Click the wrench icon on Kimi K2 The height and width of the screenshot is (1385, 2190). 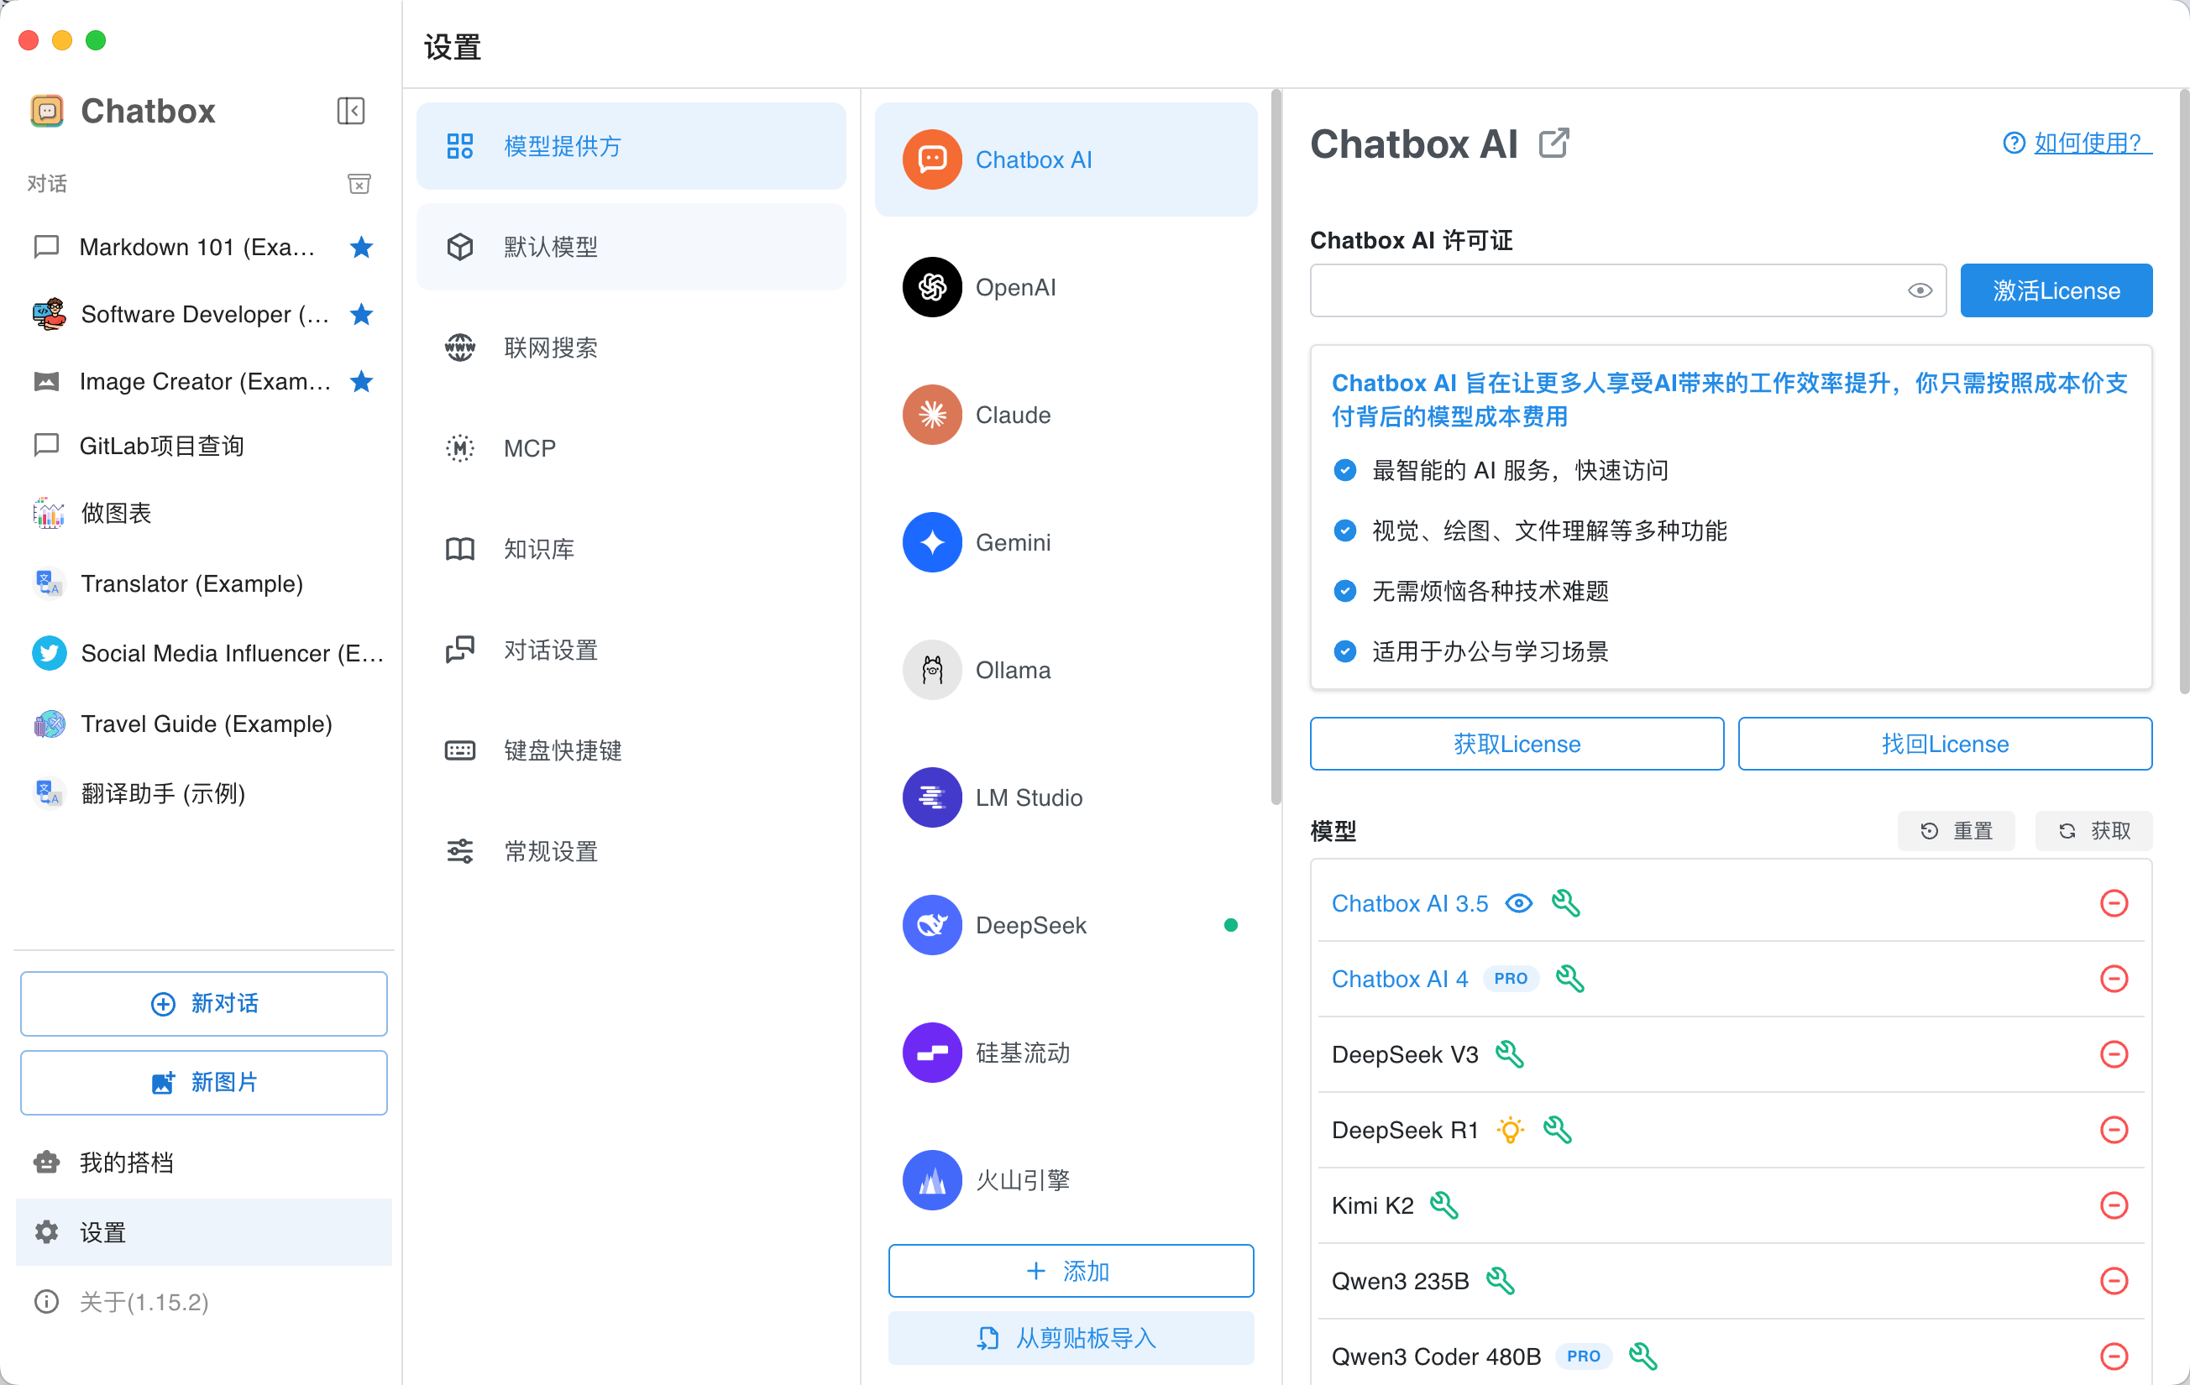[1443, 1205]
